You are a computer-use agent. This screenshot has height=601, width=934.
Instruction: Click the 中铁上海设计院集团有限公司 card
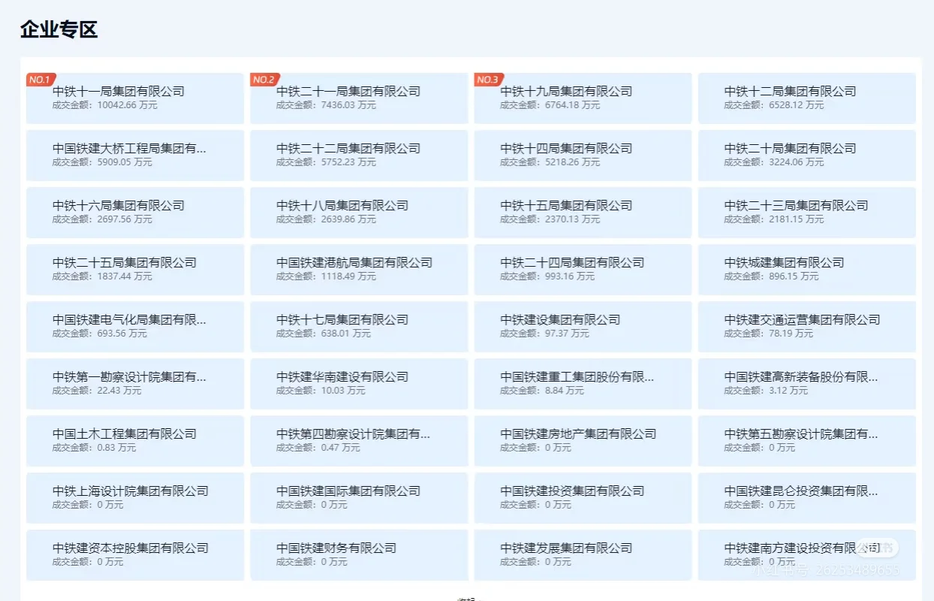click(x=135, y=498)
